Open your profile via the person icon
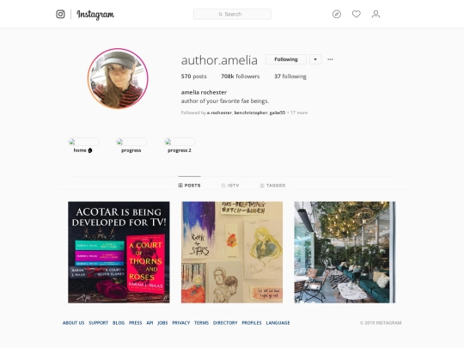The image size is (464, 348). [375, 14]
